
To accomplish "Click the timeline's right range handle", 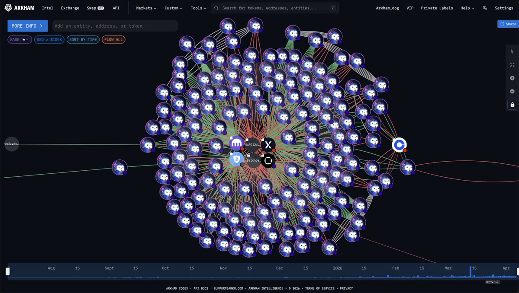I will tap(518, 271).
